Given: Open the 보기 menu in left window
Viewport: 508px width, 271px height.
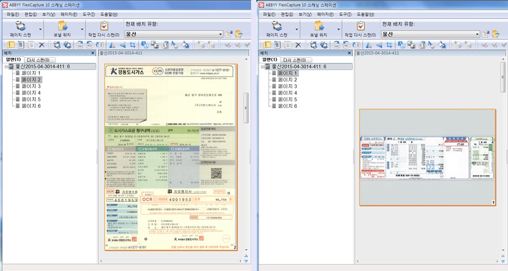Looking at the screenshot, I should pyautogui.click(x=49, y=14).
